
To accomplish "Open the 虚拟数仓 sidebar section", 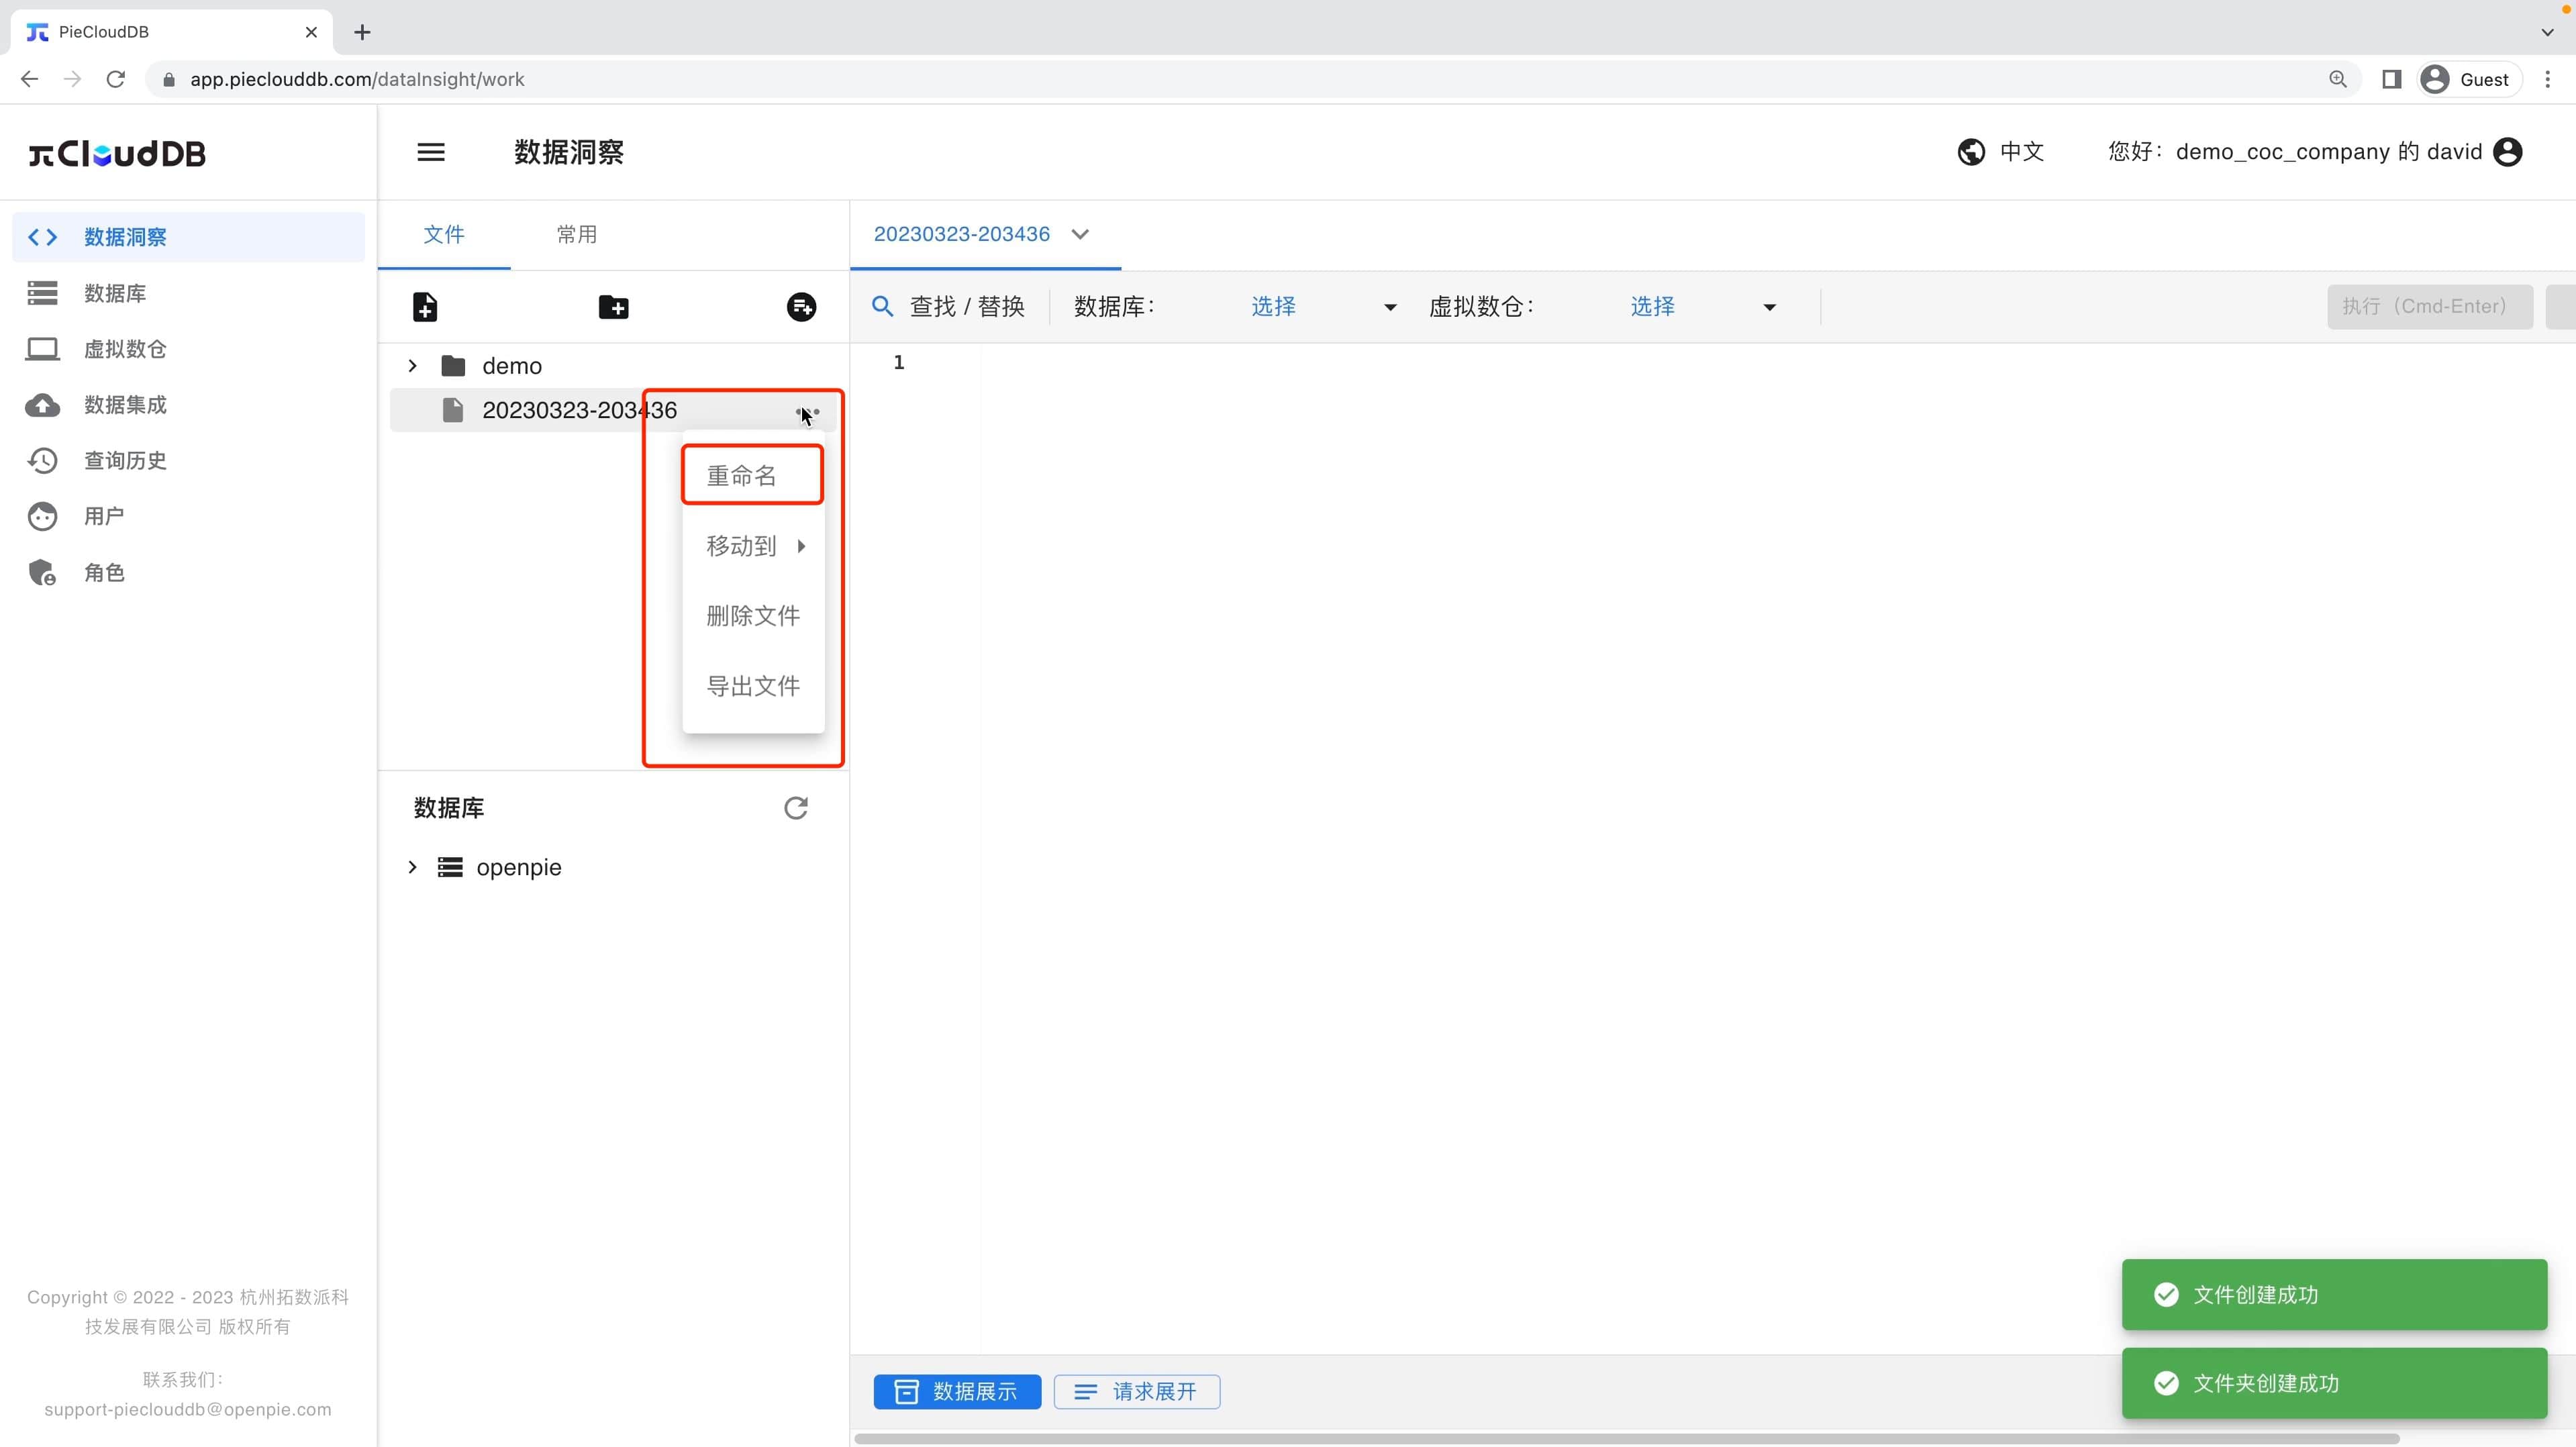I will (x=126, y=349).
